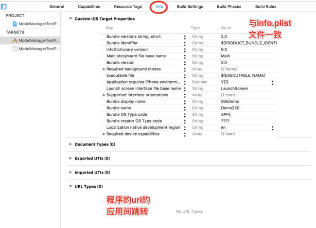Edit the $(PRODUCT_BUNDLE_IDENTI value field

pyautogui.click(x=249, y=43)
